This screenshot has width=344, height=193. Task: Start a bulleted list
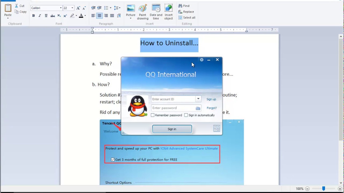point(106,8)
